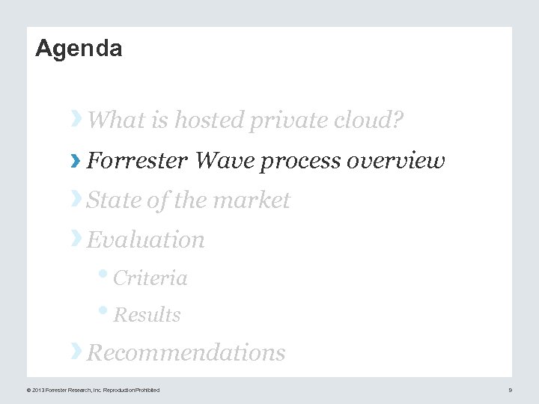
Task: Click the 'State of the market' item
Action: (188, 201)
